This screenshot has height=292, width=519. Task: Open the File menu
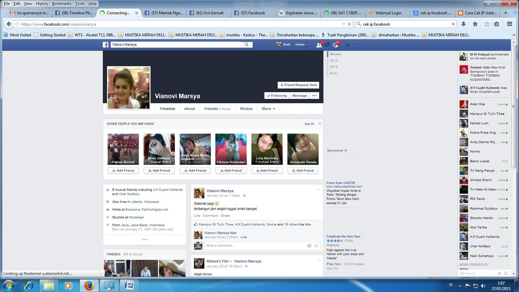tap(7, 3)
